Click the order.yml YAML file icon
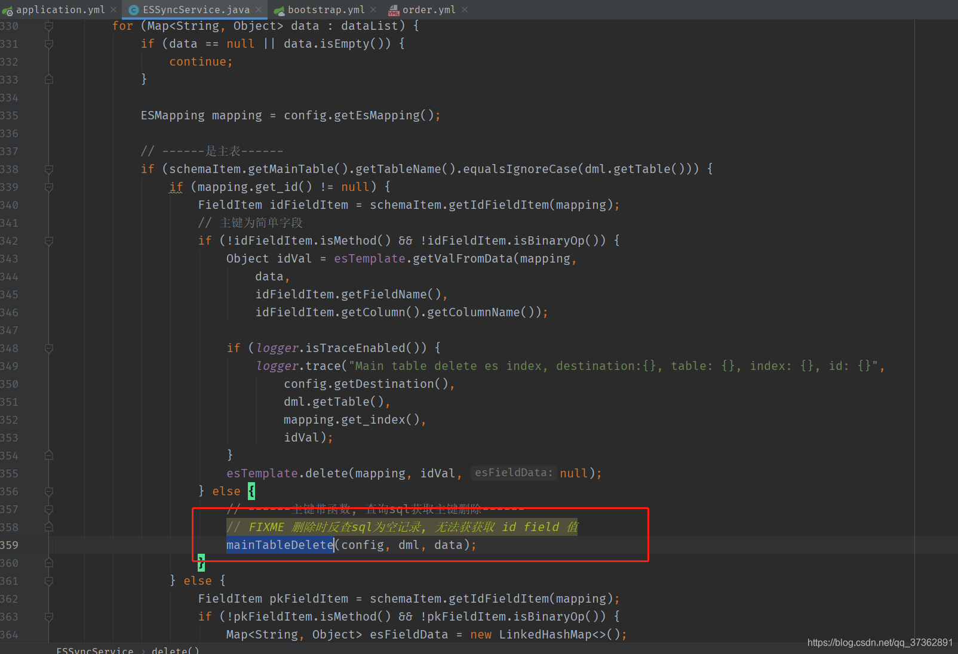 click(394, 10)
